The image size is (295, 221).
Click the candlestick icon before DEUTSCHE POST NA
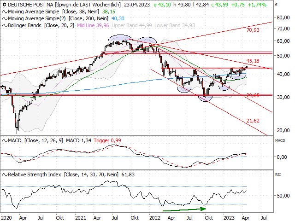4,5
